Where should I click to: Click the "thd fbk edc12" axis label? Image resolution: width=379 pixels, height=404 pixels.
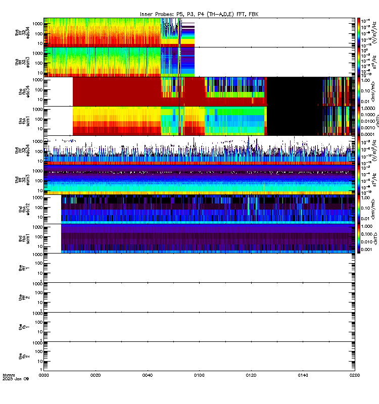tap(24, 209)
